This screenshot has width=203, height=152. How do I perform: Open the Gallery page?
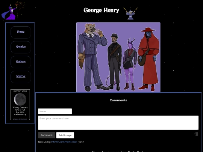click(x=21, y=62)
